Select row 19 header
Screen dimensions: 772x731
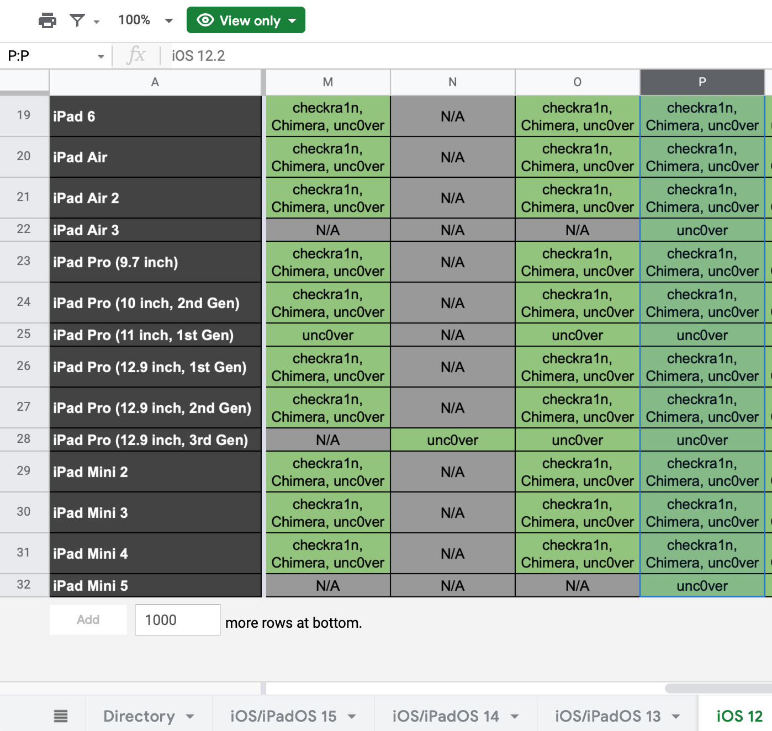click(x=24, y=116)
